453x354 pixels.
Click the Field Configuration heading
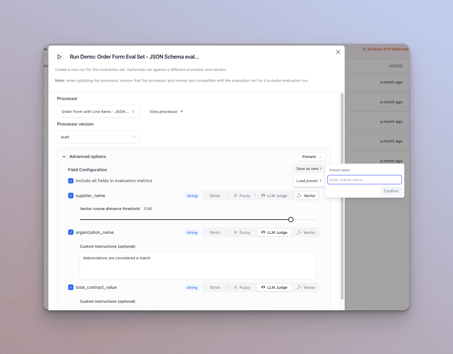(87, 170)
